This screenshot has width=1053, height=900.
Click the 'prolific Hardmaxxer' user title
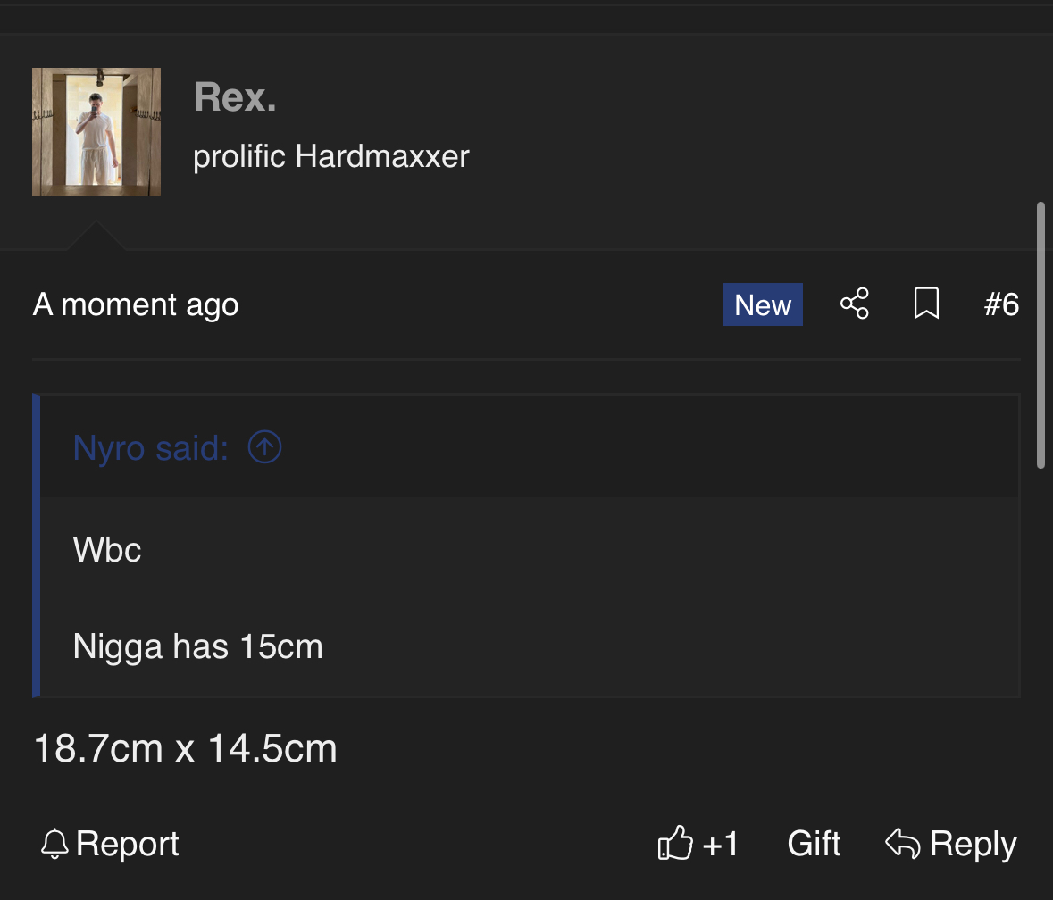(x=331, y=156)
